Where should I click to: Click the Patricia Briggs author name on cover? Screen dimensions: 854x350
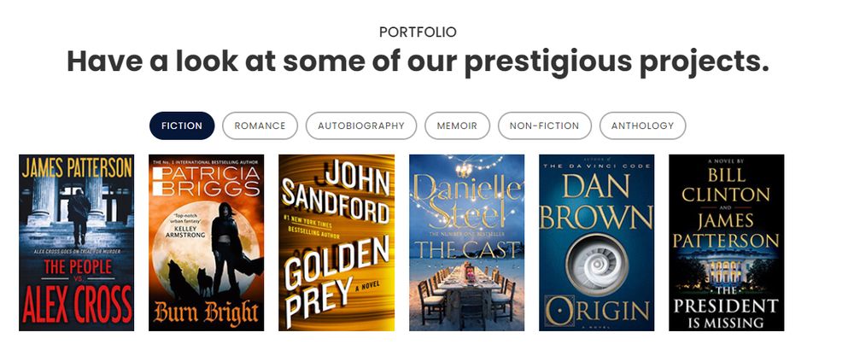pos(207,181)
